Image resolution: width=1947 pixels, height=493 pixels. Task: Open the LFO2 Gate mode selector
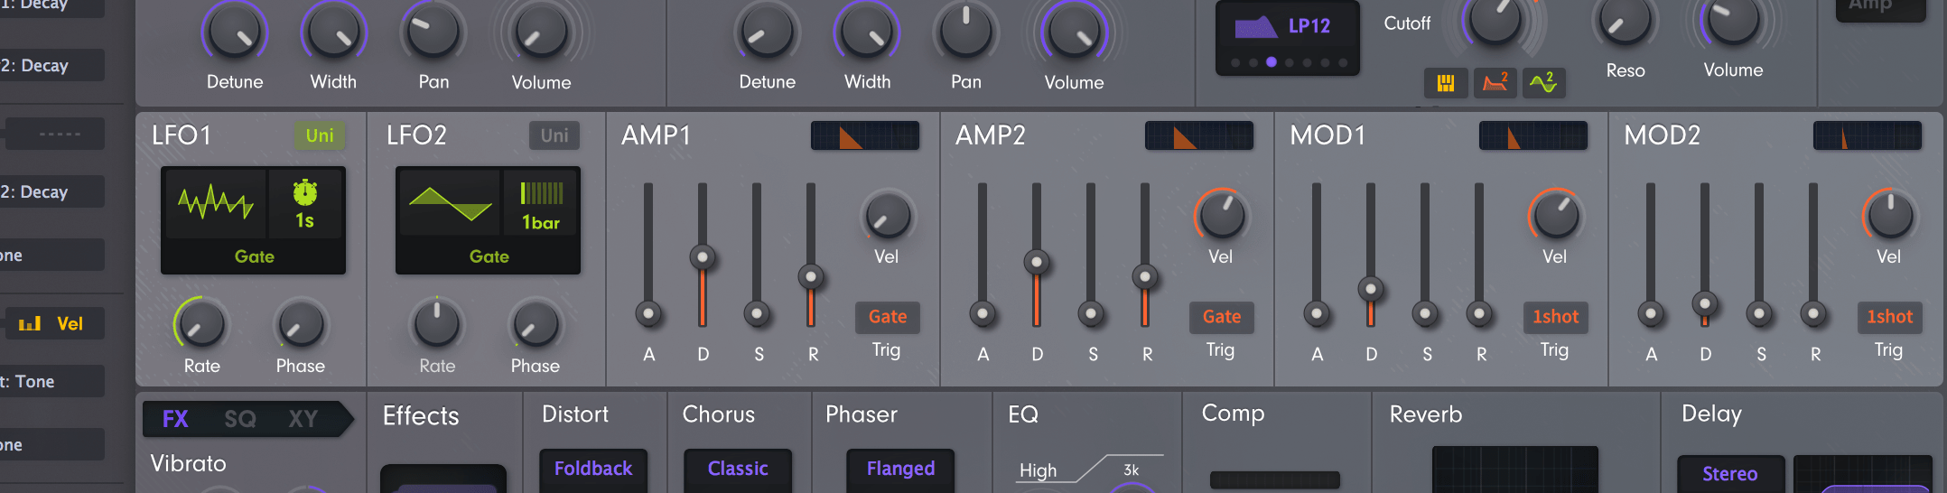click(489, 256)
